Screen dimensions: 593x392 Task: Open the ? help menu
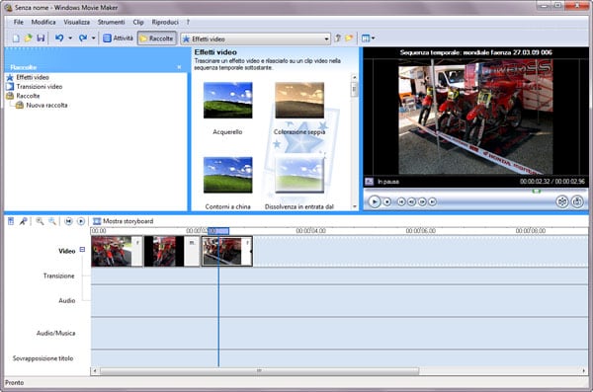188,22
